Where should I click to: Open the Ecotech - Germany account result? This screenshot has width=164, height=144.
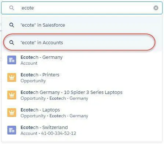tap(82, 60)
